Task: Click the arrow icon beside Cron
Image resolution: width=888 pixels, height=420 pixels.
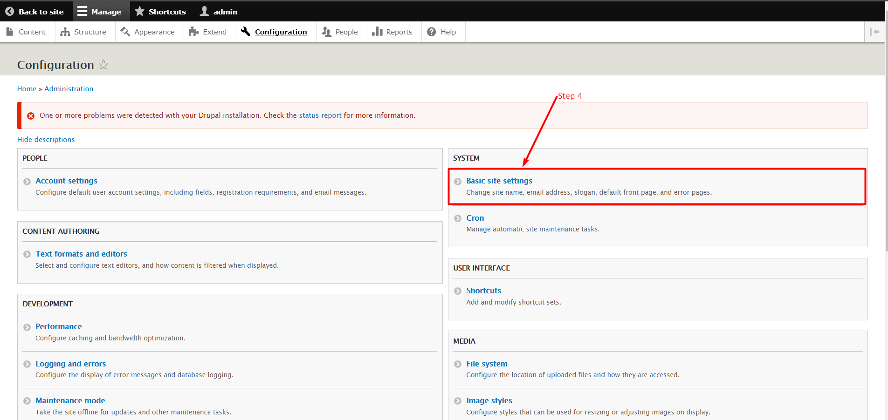Action: 458,218
